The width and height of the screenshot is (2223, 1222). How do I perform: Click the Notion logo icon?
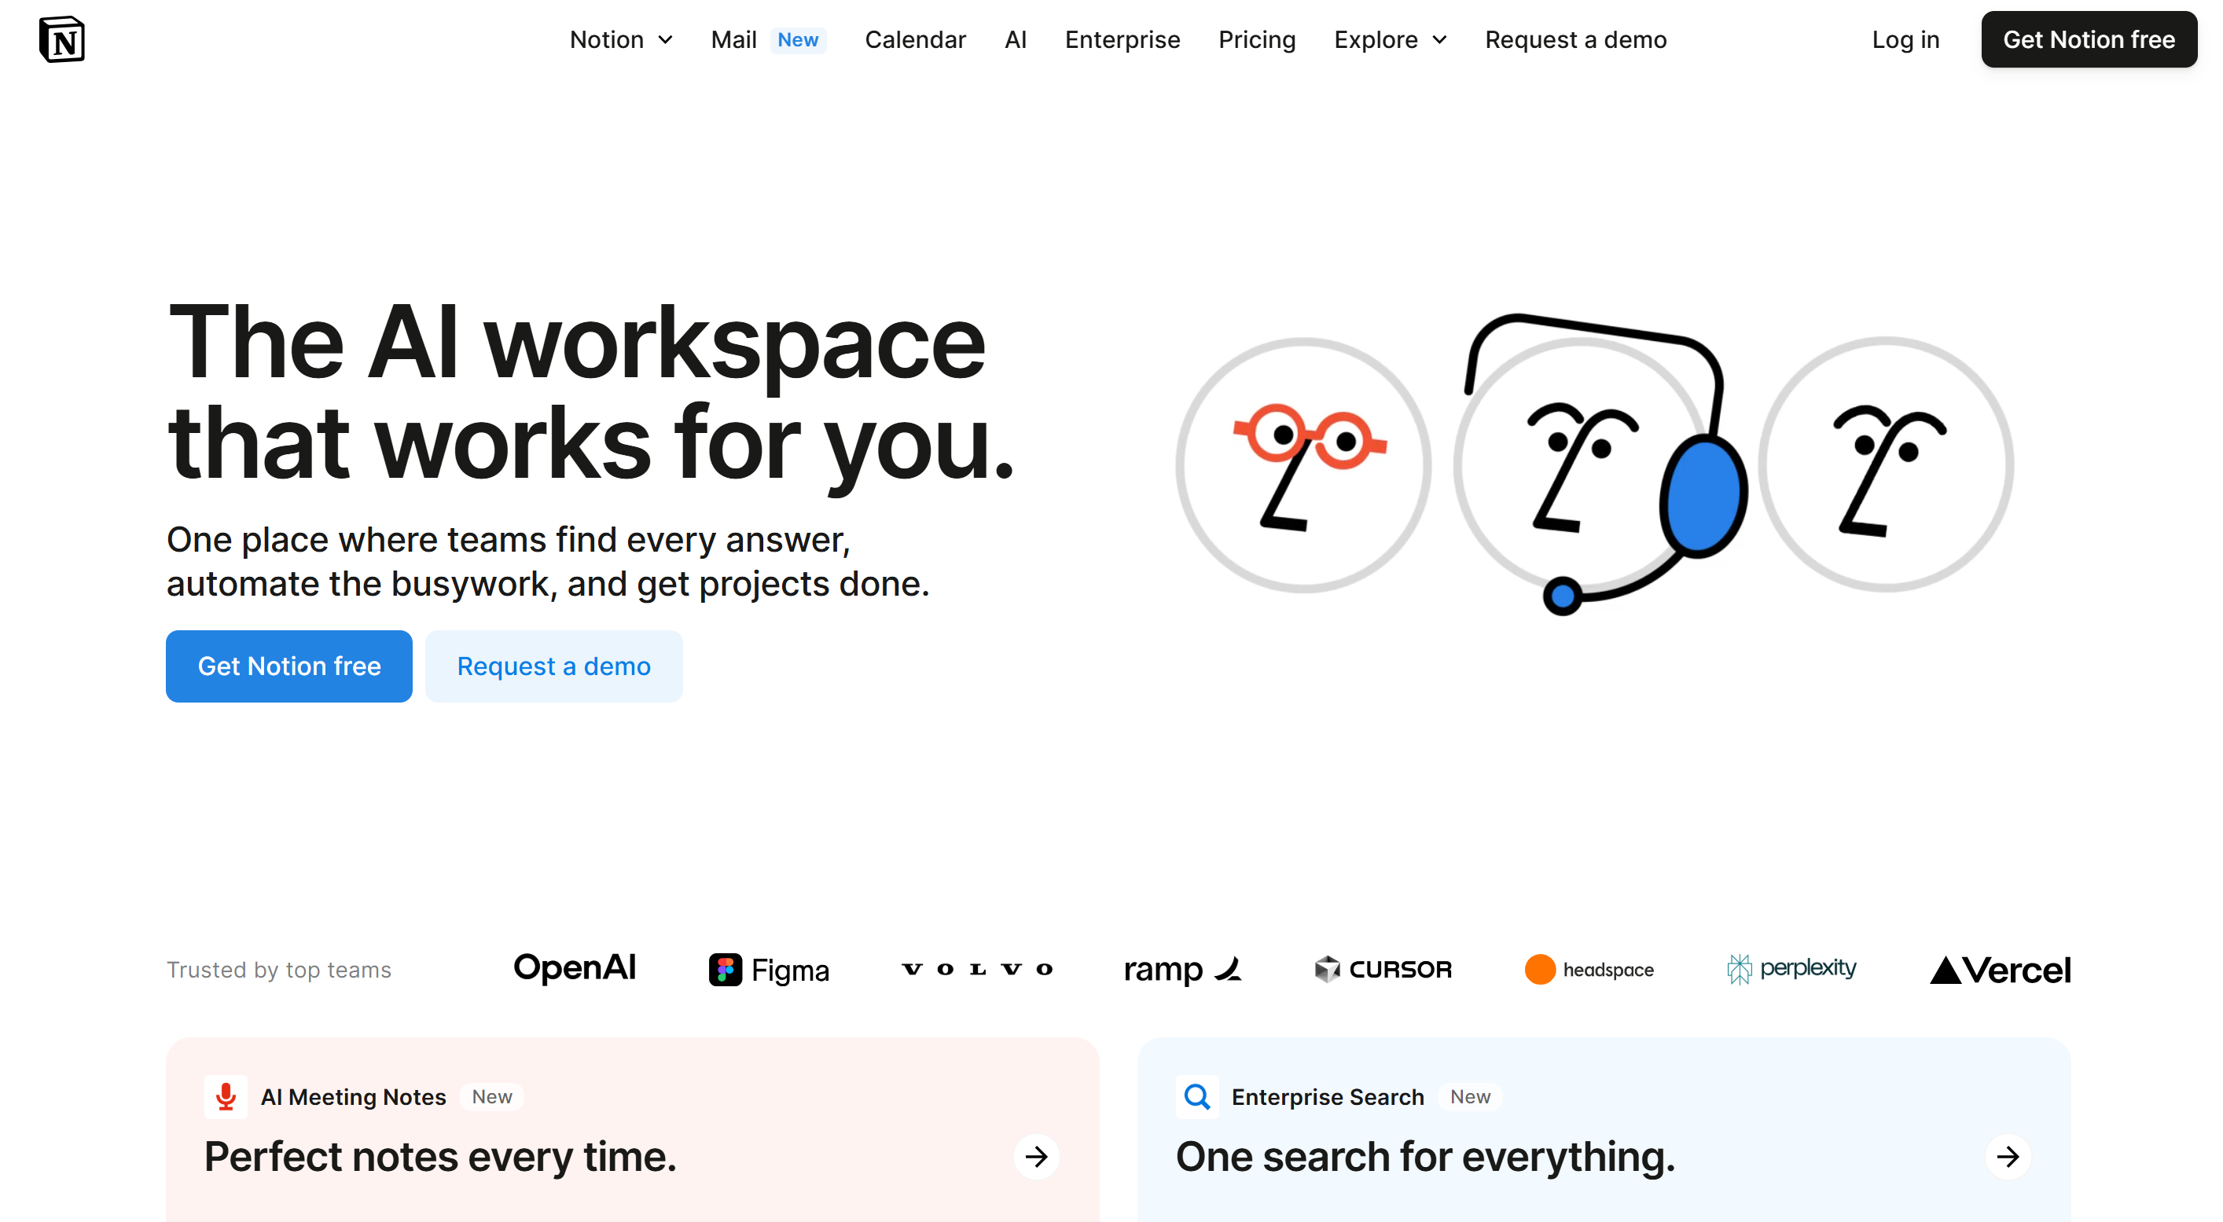tap(62, 40)
